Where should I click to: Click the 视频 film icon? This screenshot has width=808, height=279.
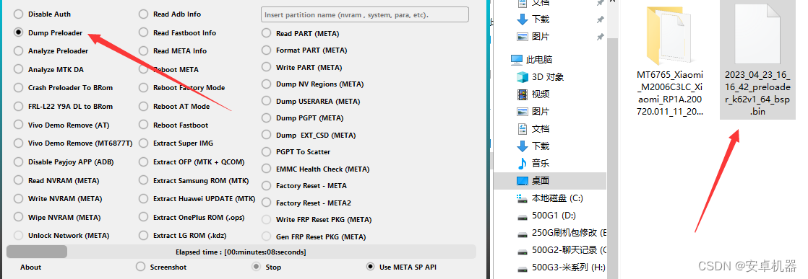(x=523, y=94)
